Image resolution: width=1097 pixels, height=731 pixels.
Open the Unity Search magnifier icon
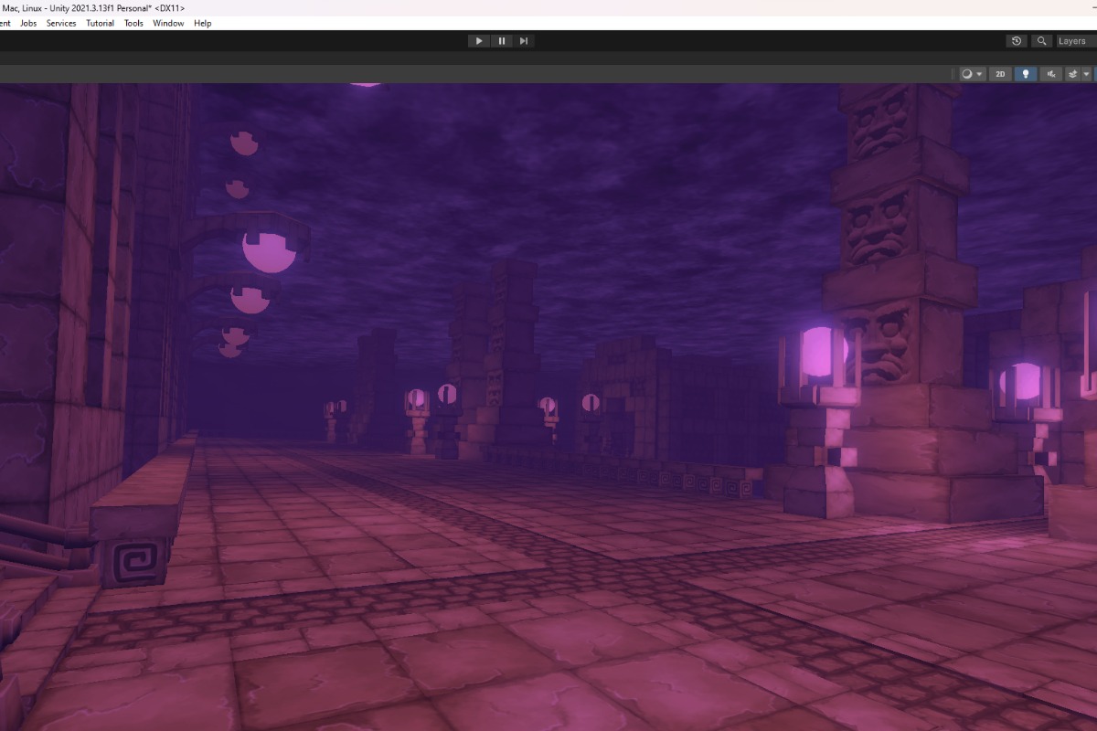(x=1041, y=41)
